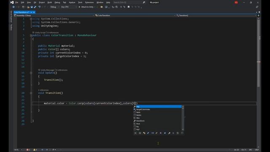Click Attach to Unity button
The image size is (270, 152).
pos(86,7)
